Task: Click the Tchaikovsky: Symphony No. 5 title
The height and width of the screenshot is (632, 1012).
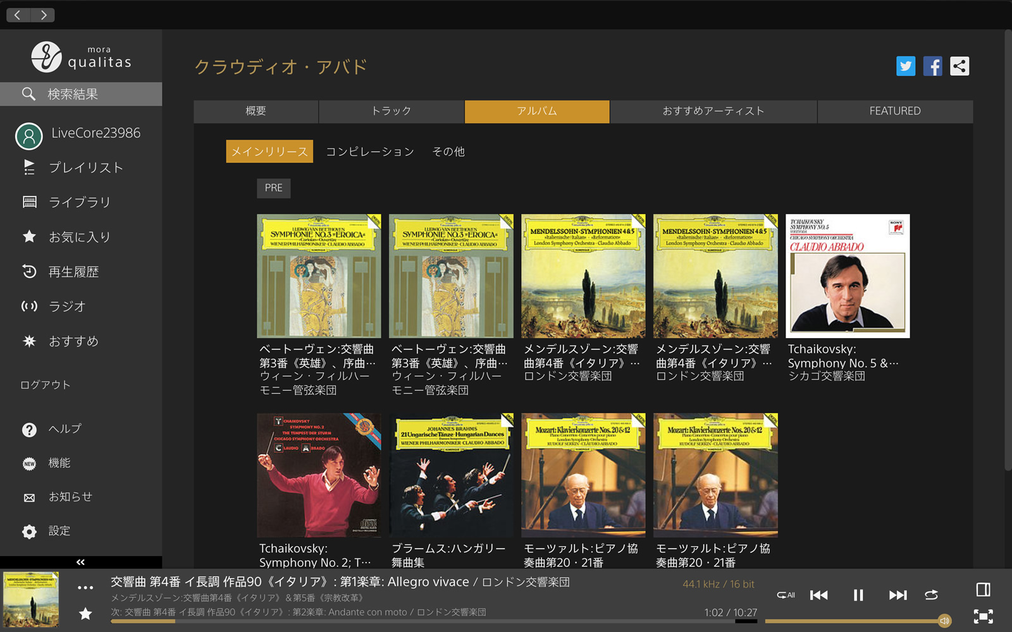Action: (x=842, y=356)
